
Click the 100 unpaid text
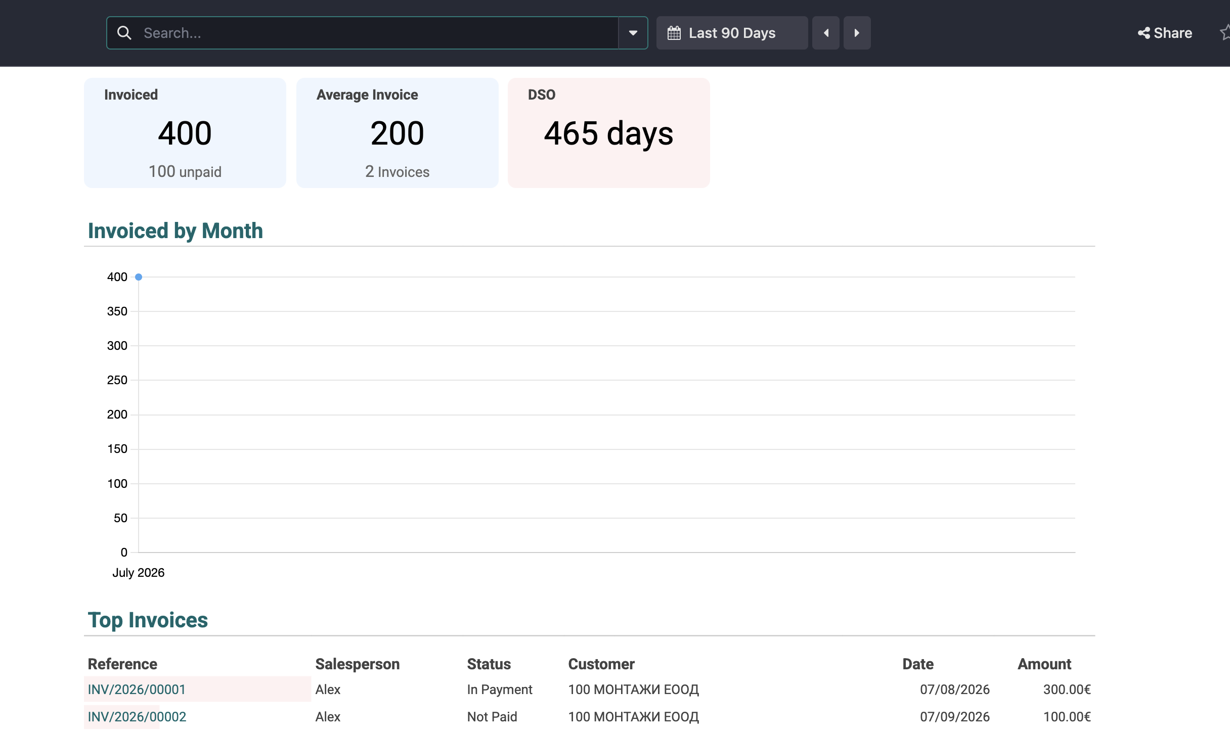coord(185,172)
